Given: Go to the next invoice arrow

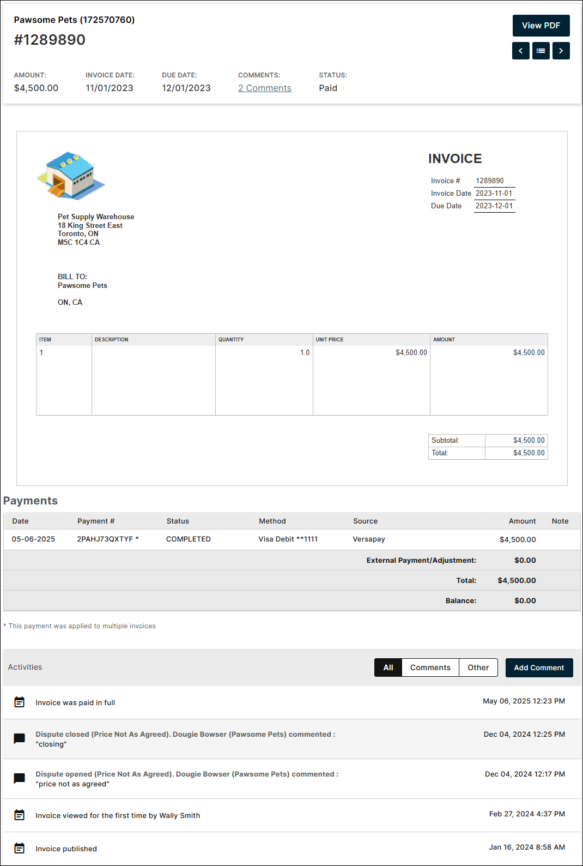Looking at the screenshot, I should click(561, 51).
